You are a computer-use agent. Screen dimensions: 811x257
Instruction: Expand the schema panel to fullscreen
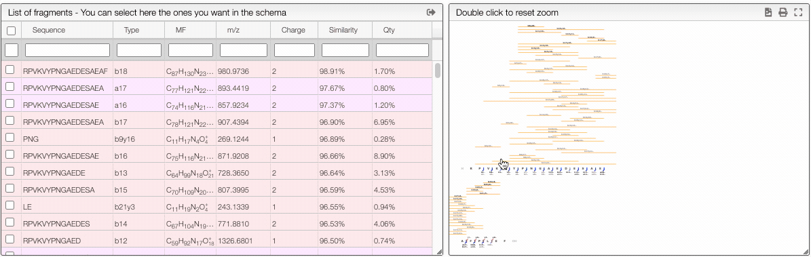click(798, 12)
